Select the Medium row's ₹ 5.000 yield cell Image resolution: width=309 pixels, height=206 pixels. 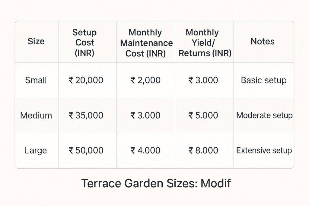203,115
